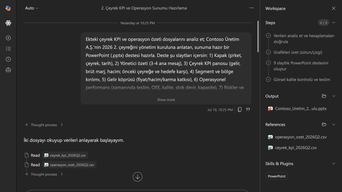The image size is (342, 192).
Task: Select 'Görsel kalite kontrolü ve teslim' step
Action: click(x=302, y=79)
